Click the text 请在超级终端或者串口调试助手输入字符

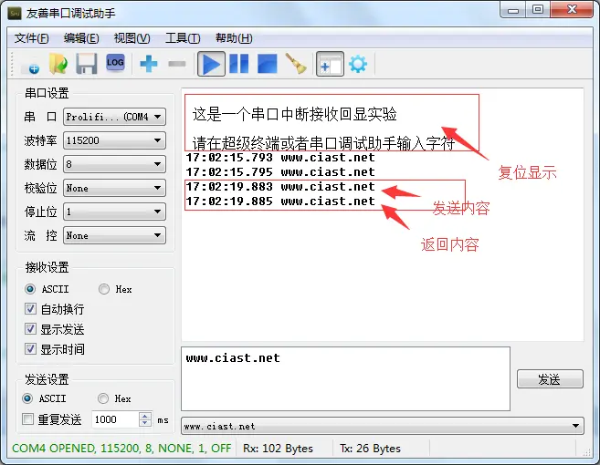coord(323,143)
